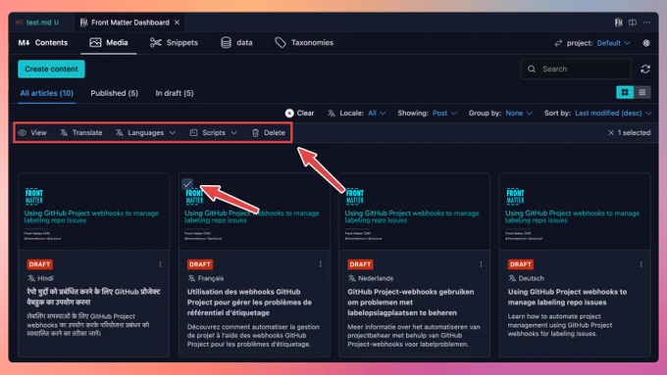Click Translate in the selection action bar
Screen dimensions: 667x375
[x=80, y=133]
